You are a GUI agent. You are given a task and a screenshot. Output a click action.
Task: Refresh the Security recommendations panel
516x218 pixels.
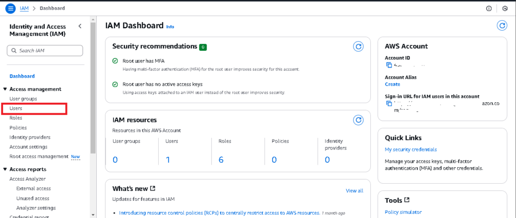point(358,47)
